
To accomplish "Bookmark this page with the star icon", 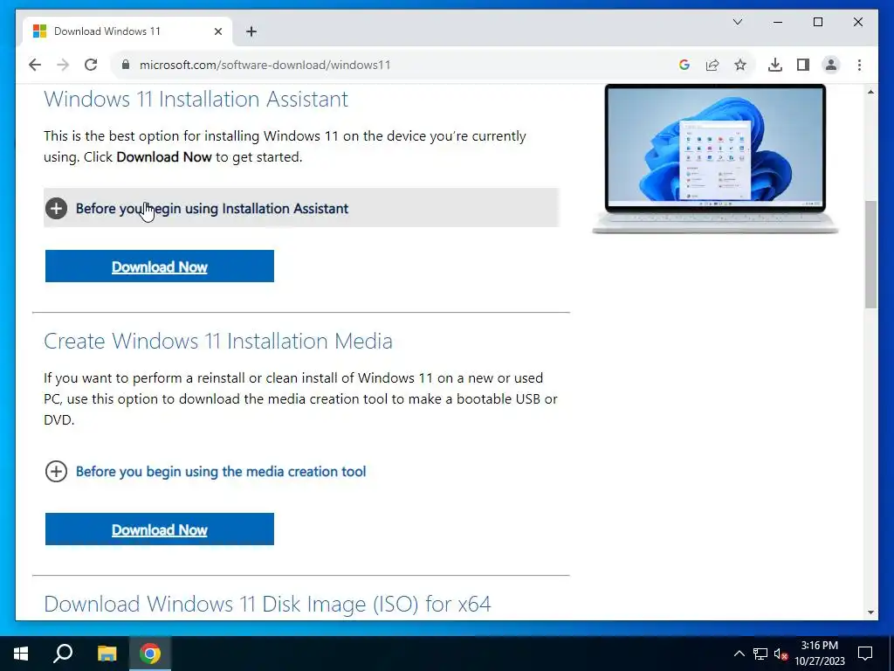I will tap(740, 65).
